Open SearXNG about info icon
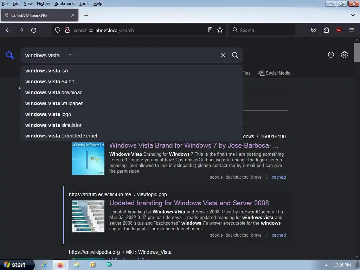This screenshot has height=270, width=360. [x=331, y=54]
